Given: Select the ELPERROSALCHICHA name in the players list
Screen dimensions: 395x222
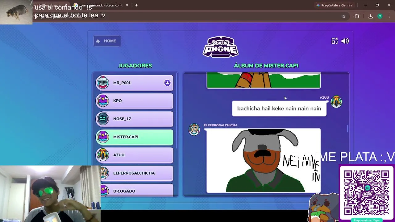Looking at the screenshot, I should (x=134, y=173).
